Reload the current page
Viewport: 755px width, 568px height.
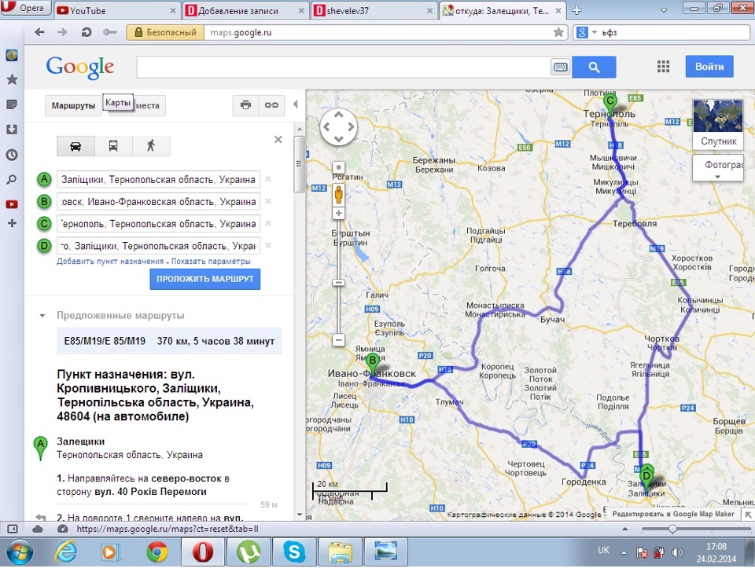[x=87, y=32]
